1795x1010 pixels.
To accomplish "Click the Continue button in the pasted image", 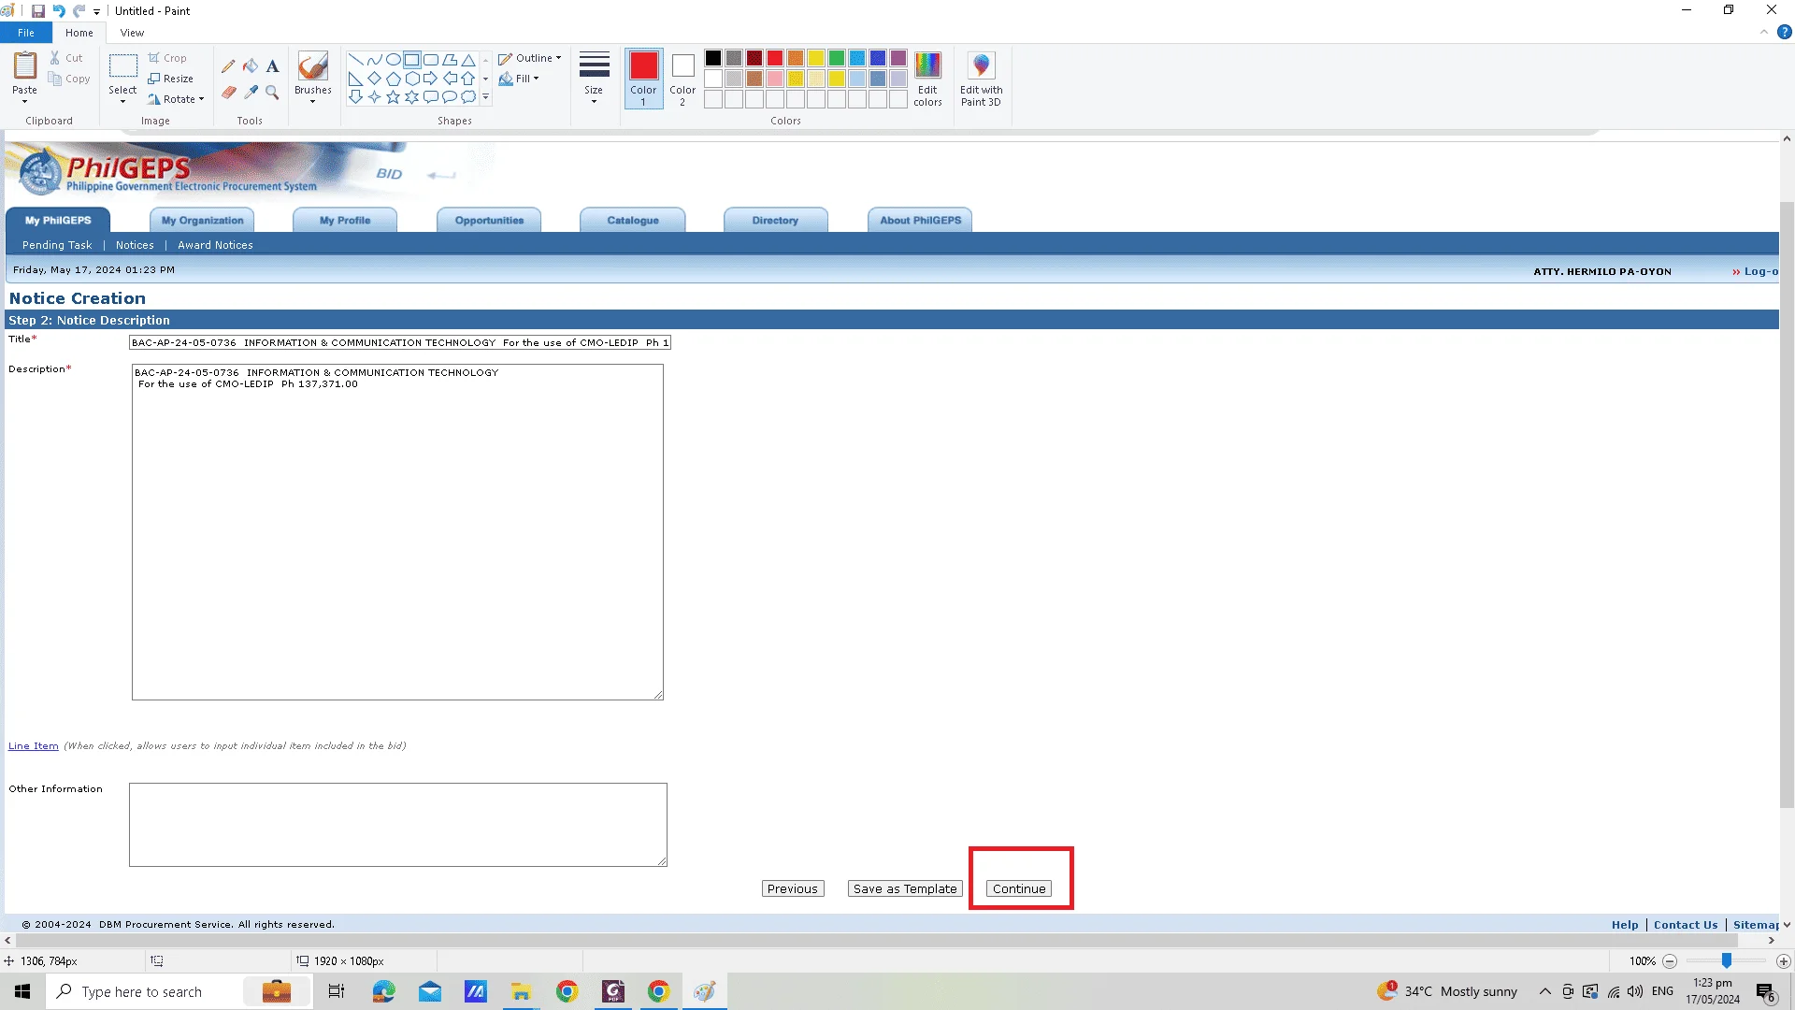I will [x=1019, y=888].
